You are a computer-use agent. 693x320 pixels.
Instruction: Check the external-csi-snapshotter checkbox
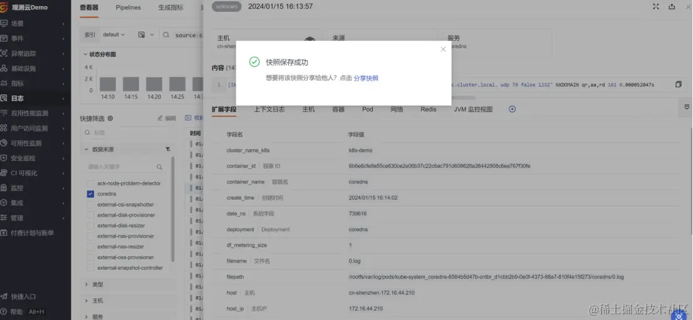(91, 205)
